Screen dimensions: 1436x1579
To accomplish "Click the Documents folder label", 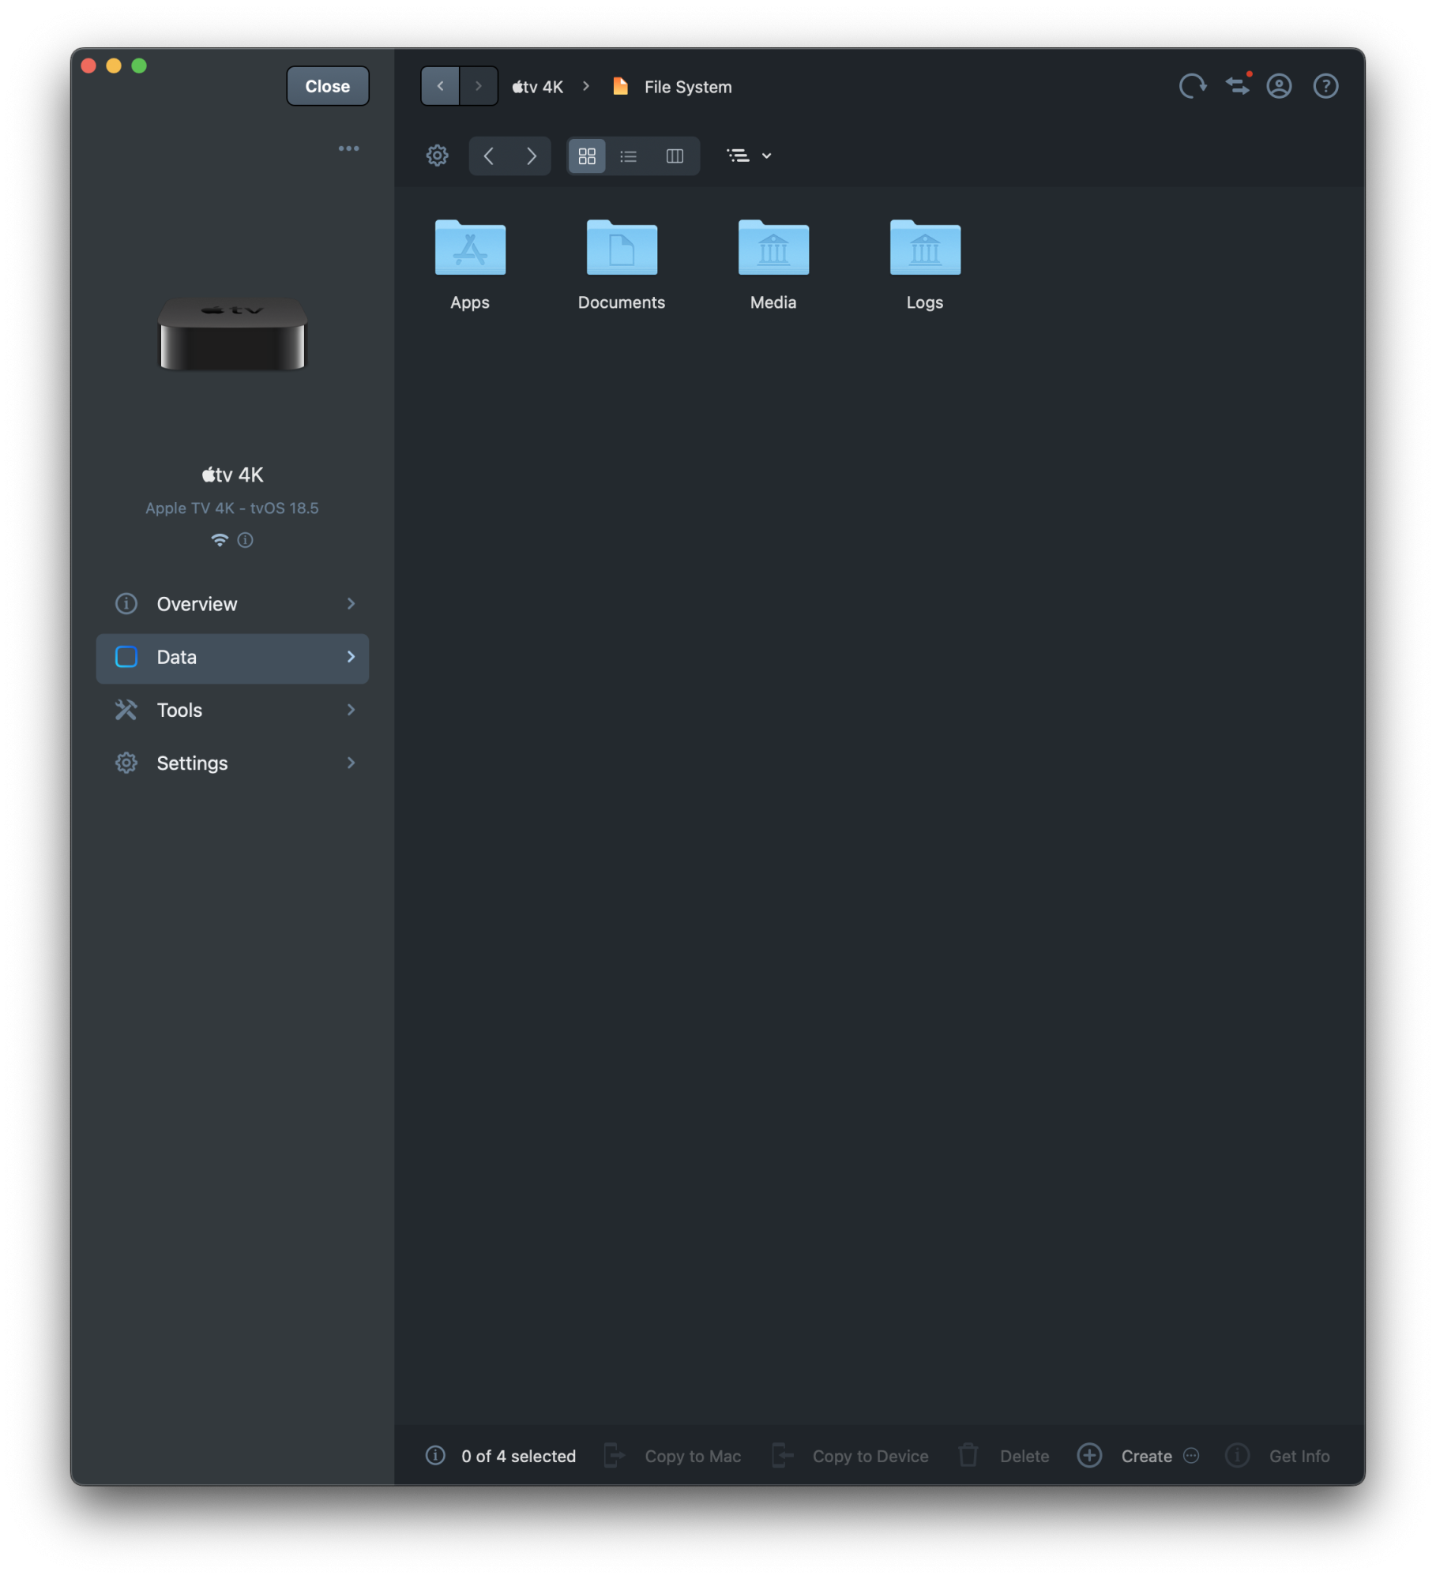I will click(x=622, y=302).
